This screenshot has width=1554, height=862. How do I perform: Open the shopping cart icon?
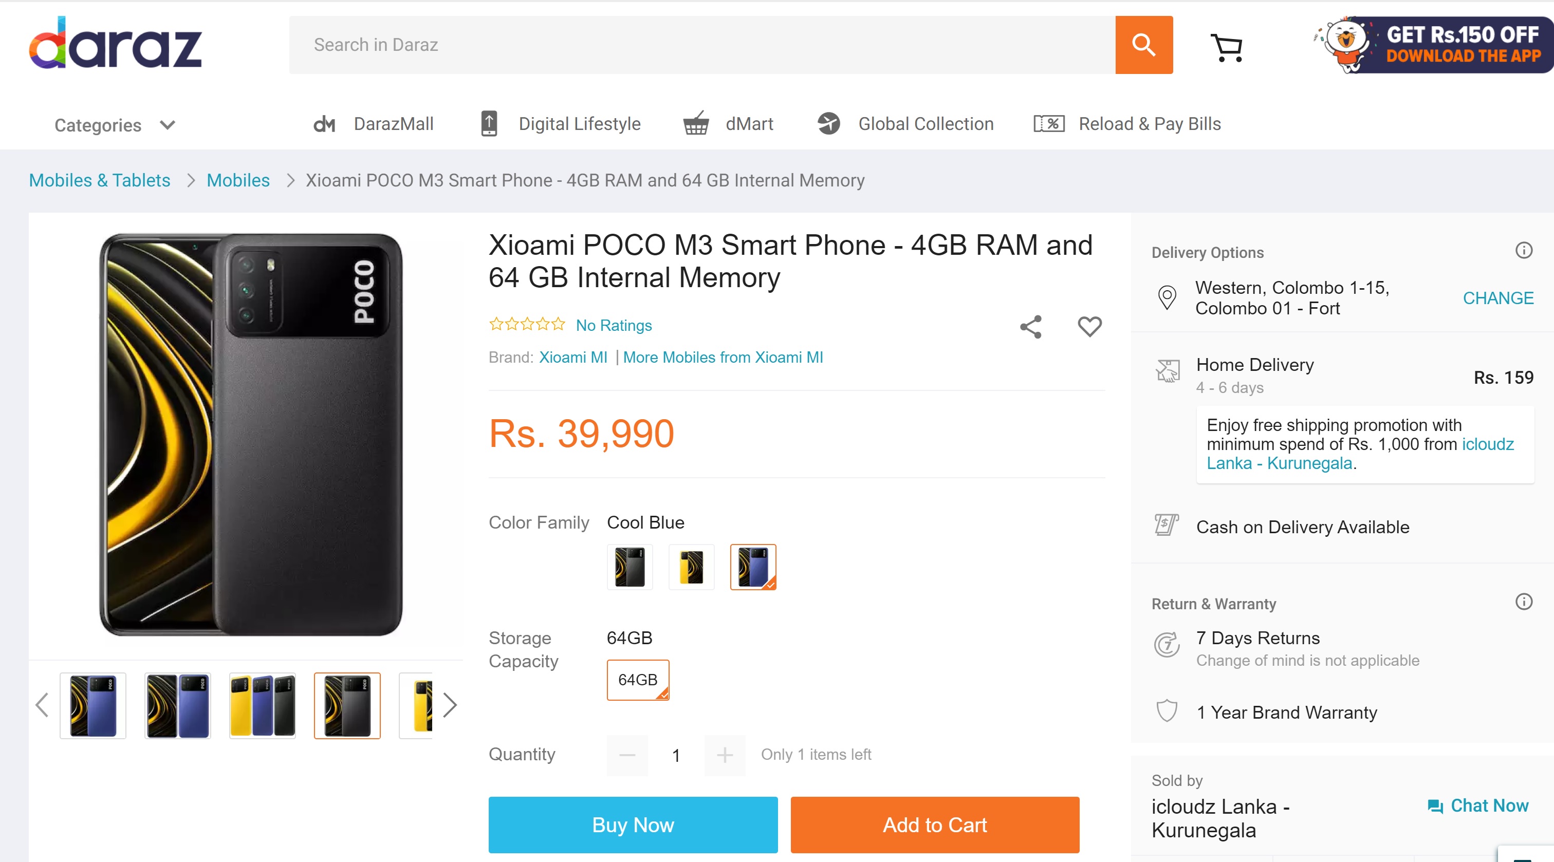pyautogui.click(x=1227, y=46)
